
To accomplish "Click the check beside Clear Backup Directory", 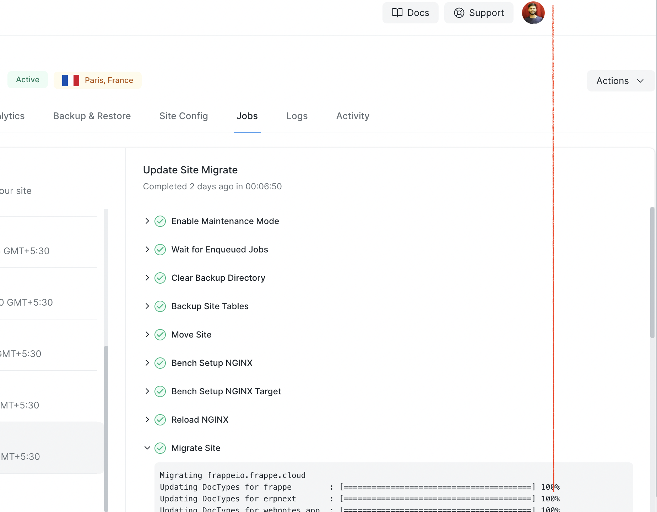I will 160,278.
